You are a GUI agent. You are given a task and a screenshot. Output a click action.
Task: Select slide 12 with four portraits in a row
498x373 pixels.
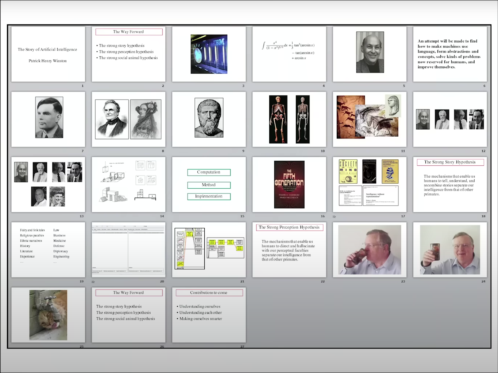pyautogui.click(x=450, y=119)
